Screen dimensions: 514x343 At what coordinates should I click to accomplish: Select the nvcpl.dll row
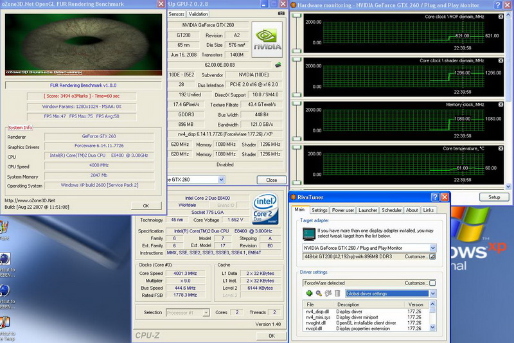[366, 328]
